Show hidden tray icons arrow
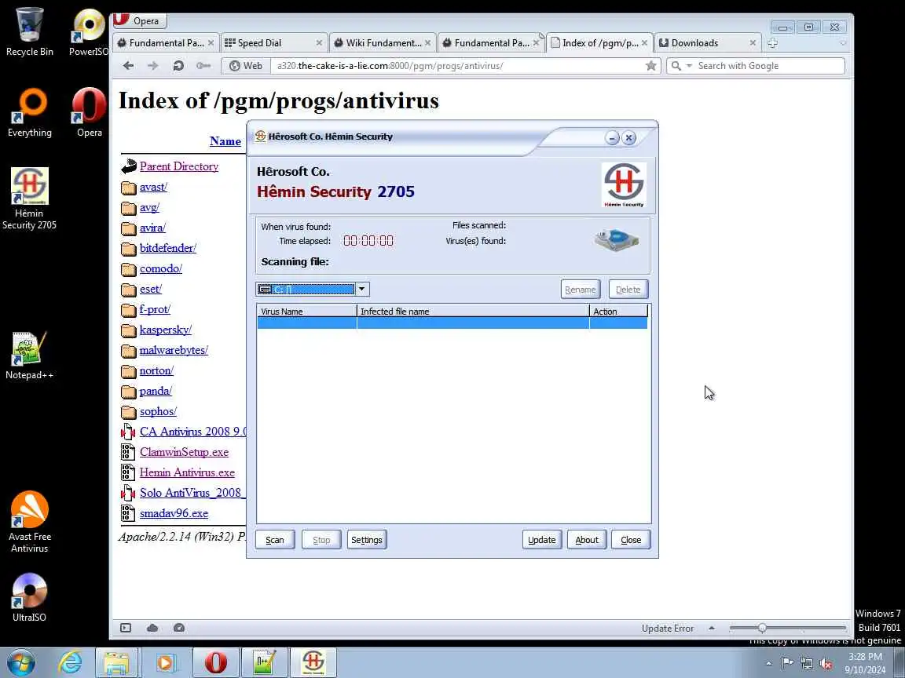The image size is (905, 678). 768,664
